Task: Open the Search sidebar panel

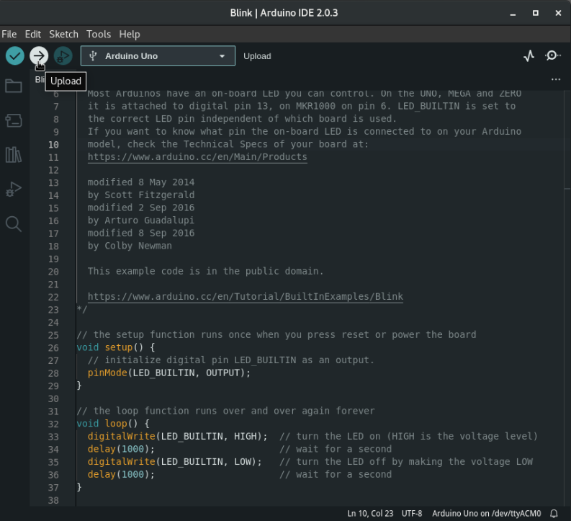Action: pos(14,223)
